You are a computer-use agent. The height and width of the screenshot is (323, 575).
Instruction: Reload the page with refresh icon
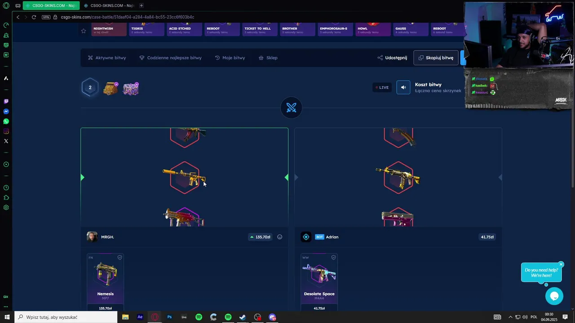click(x=34, y=17)
